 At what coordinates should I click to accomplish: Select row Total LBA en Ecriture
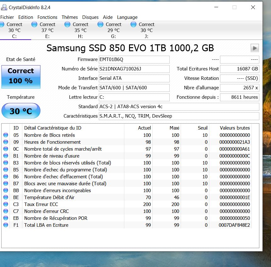127,225
